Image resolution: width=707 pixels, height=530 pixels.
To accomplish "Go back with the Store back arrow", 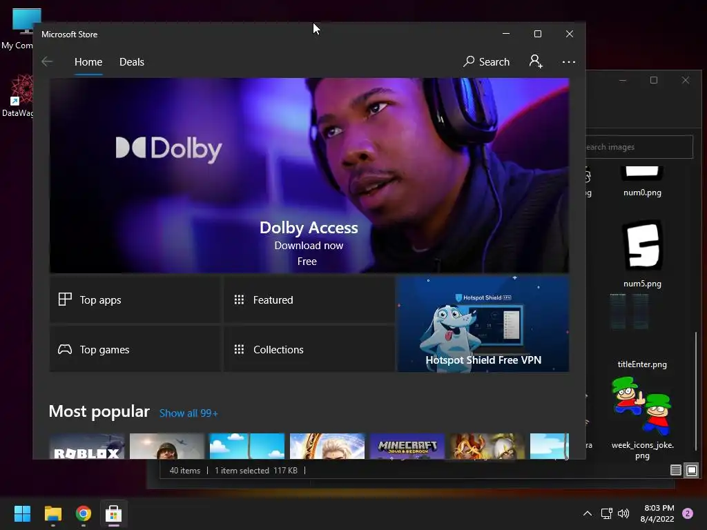I will [47, 61].
